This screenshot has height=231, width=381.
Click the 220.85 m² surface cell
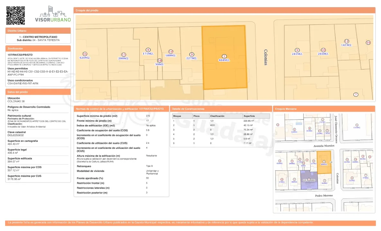[x=249, y=121]
